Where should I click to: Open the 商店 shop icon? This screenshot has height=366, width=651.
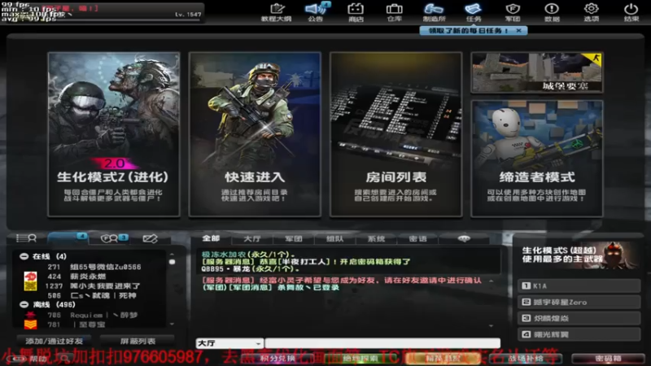356,12
